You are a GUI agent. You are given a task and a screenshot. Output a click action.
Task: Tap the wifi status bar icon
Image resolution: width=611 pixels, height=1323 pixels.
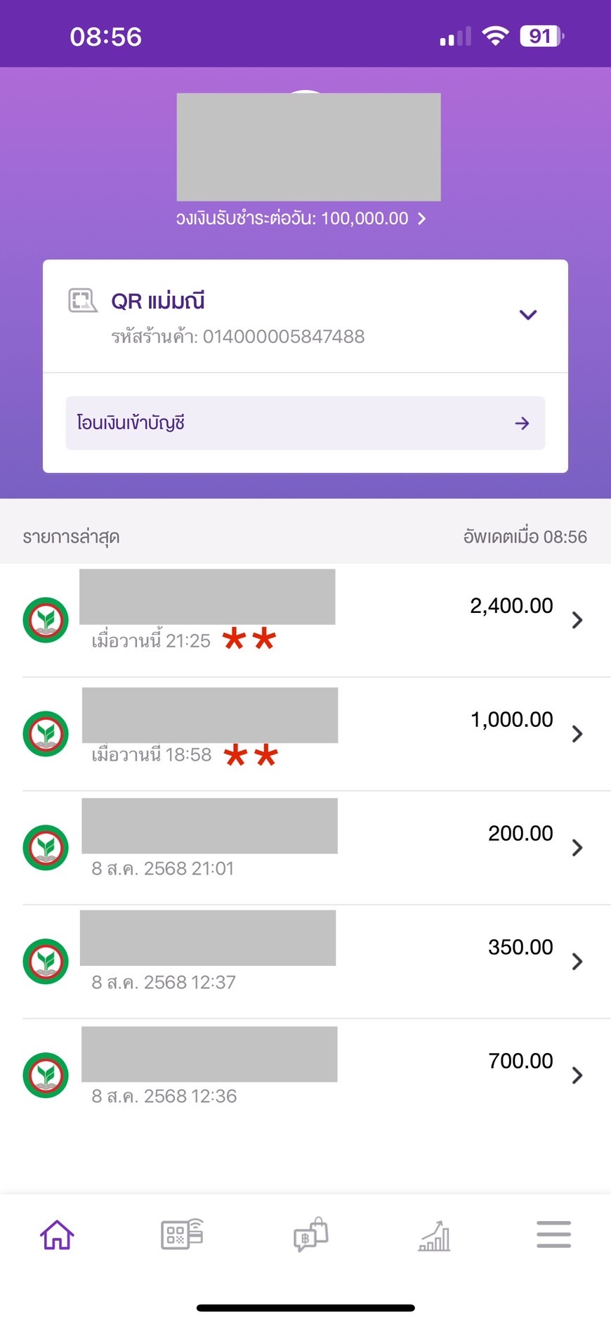tap(495, 36)
